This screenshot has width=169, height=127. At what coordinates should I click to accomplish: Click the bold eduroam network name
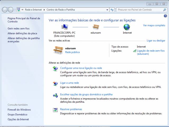(x=71, y=48)
